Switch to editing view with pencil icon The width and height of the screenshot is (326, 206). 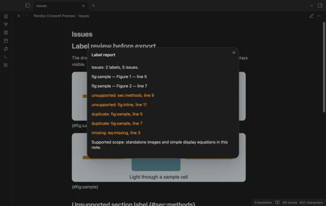click(311, 16)
